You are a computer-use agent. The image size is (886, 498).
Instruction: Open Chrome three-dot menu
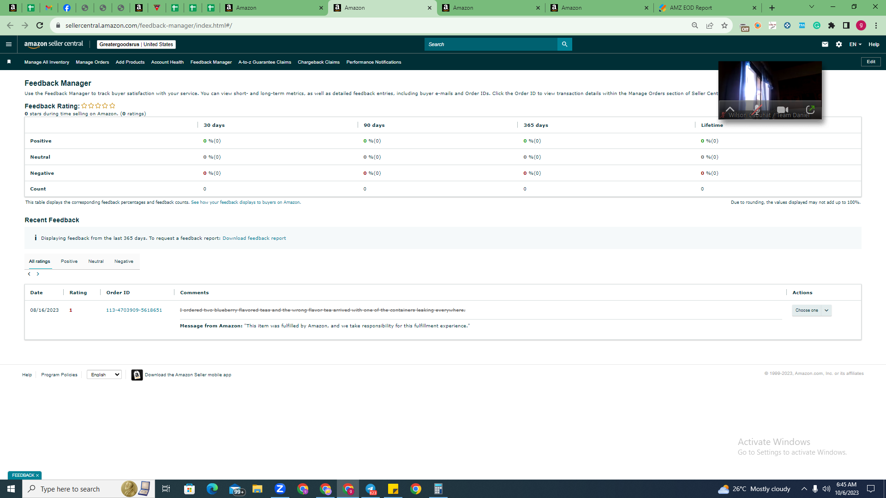(876, 25)
